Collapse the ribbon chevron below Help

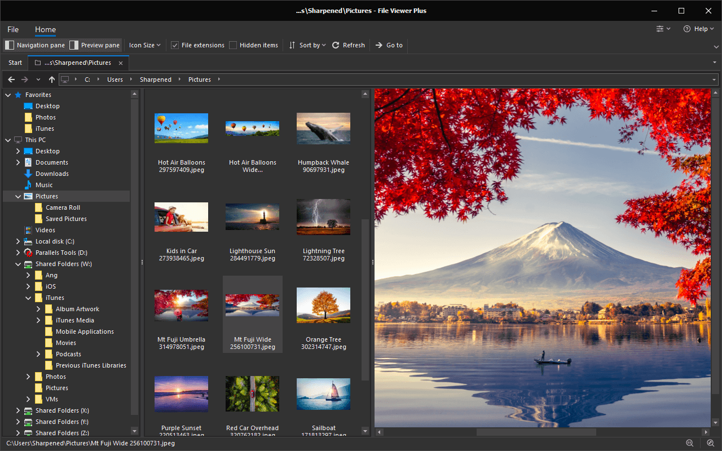[716, 46]
